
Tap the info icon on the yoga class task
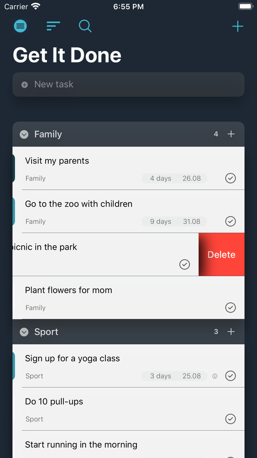pyautogui.click(x=215, y=376)
